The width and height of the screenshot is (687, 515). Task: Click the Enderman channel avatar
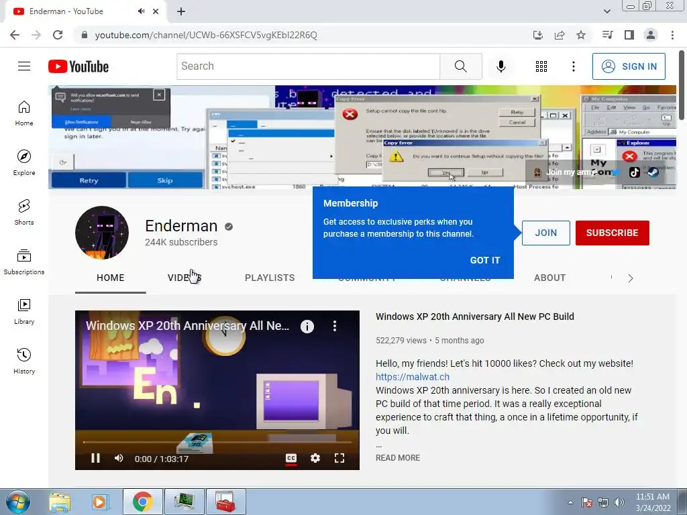102,233
